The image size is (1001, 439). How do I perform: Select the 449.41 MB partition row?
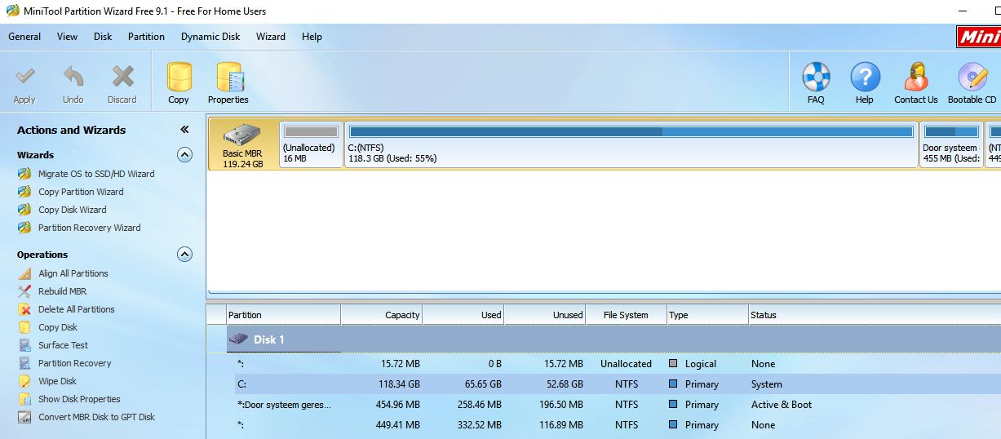coord(613,425)
